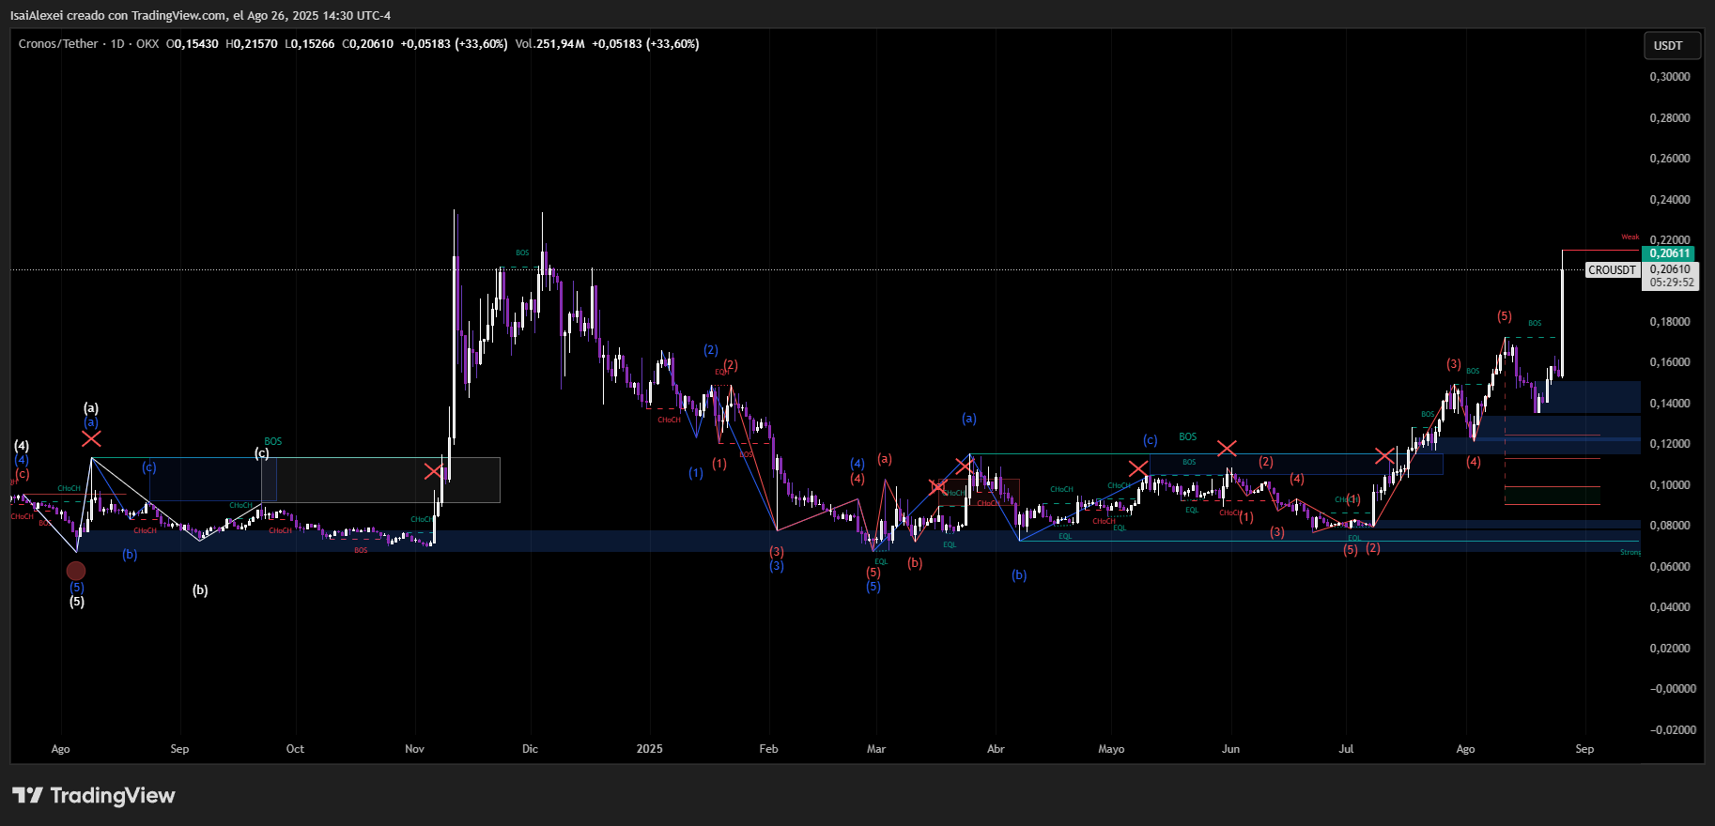This screenshot has width=1715, height=826.
Task: Select the red X on November breakout
Action: click(433, 471)
